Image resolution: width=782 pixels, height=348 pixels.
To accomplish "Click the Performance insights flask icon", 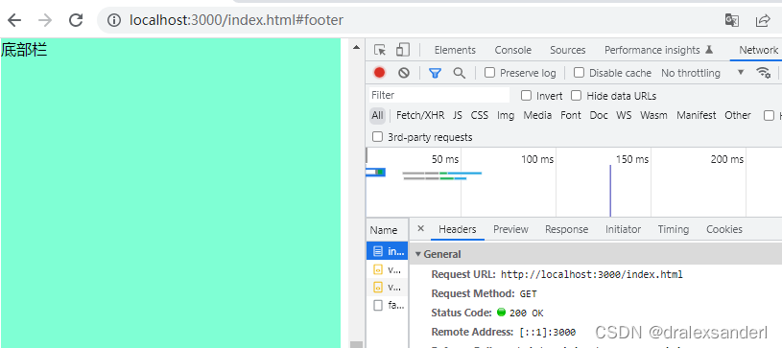I will pos(709,50).
